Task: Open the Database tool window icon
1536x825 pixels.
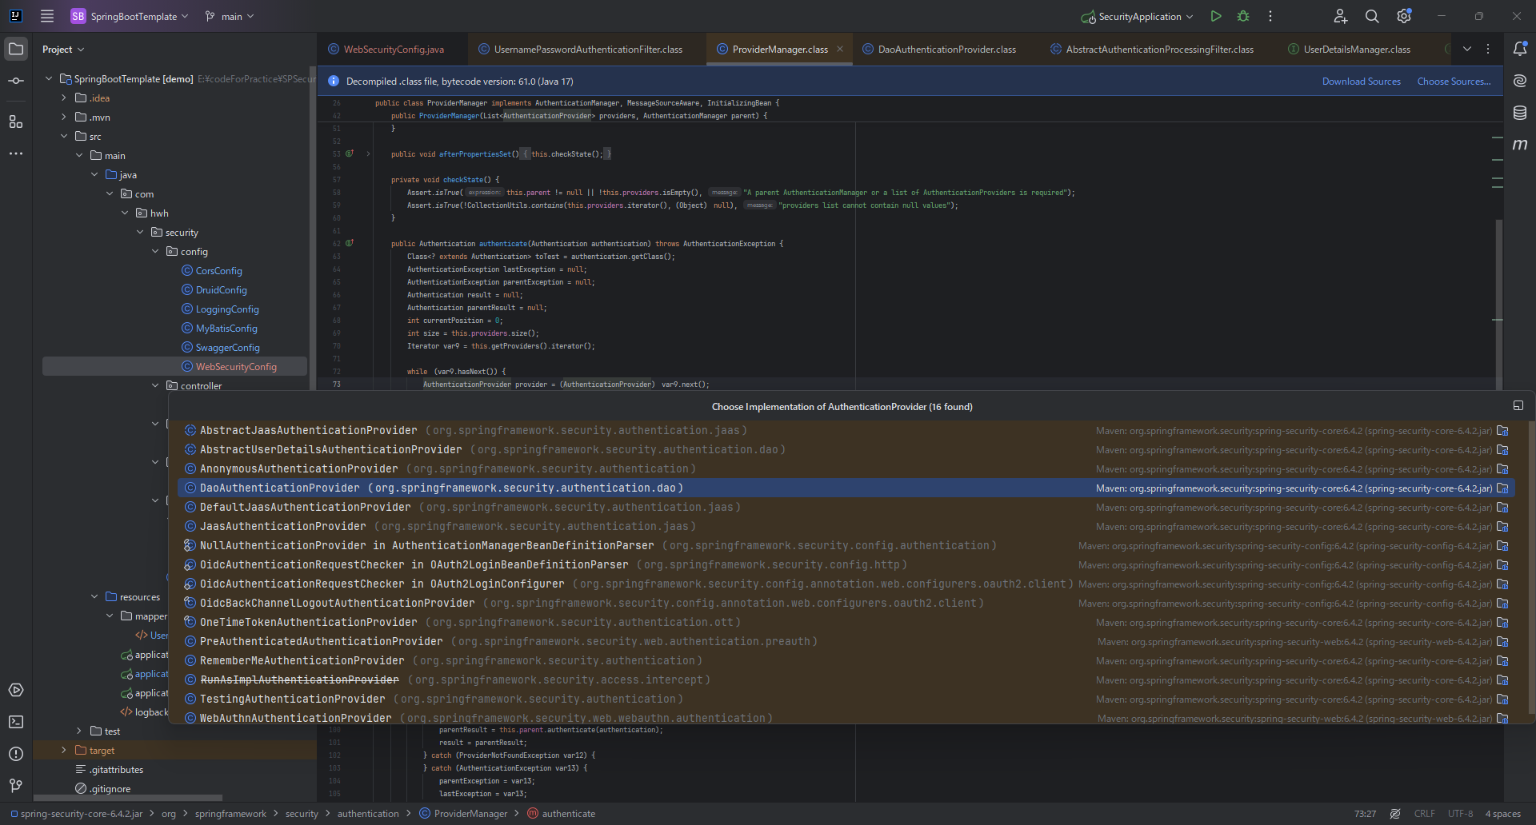Action: 1520,113
